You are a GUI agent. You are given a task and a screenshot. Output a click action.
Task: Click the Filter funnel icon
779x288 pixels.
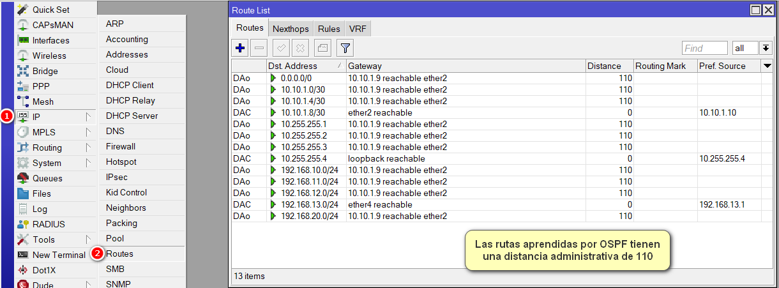coord(345,48)
